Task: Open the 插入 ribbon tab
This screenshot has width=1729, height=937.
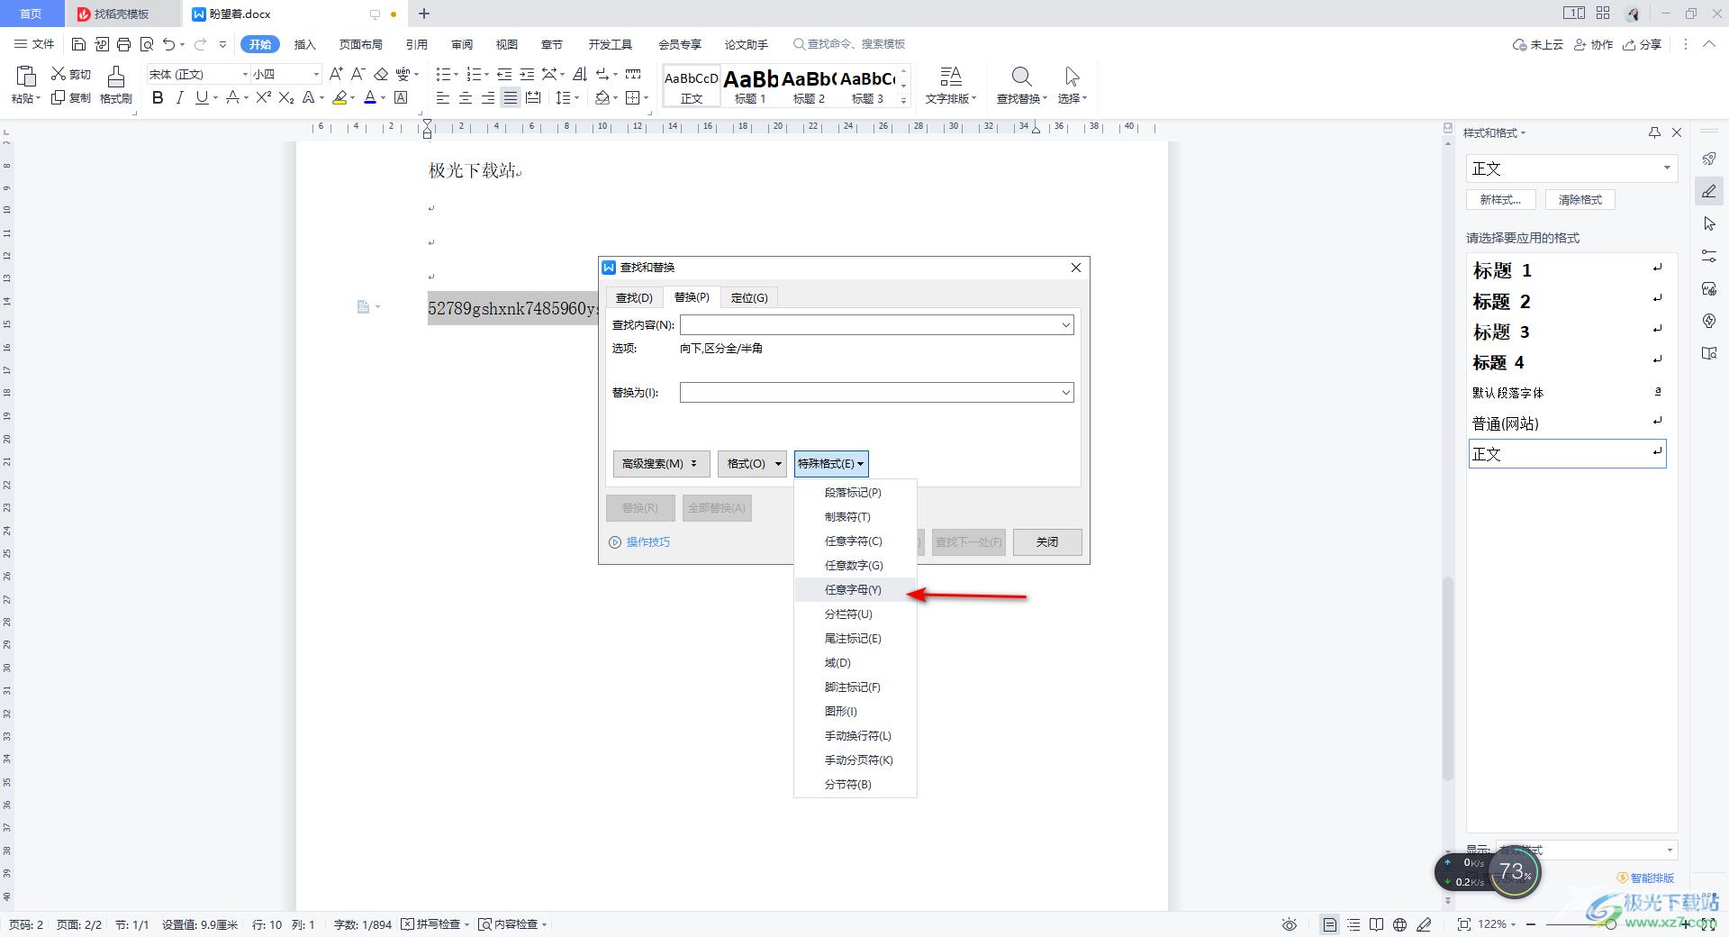Action: (305, 44)
